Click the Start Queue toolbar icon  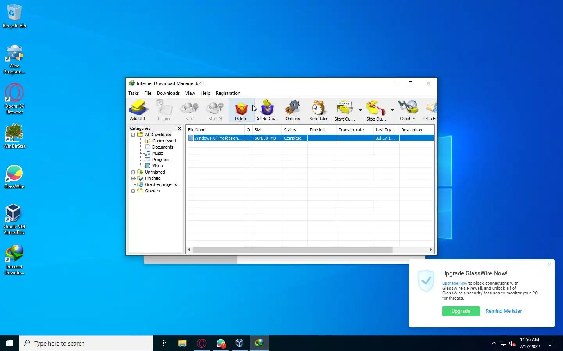(x=344, y=110)
